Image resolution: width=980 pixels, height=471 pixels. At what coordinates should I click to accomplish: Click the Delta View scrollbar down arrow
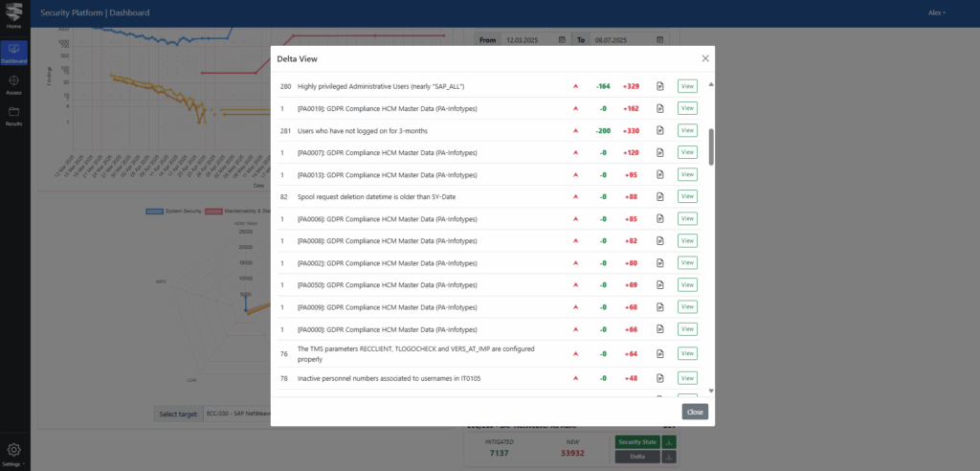click(711, 391)
